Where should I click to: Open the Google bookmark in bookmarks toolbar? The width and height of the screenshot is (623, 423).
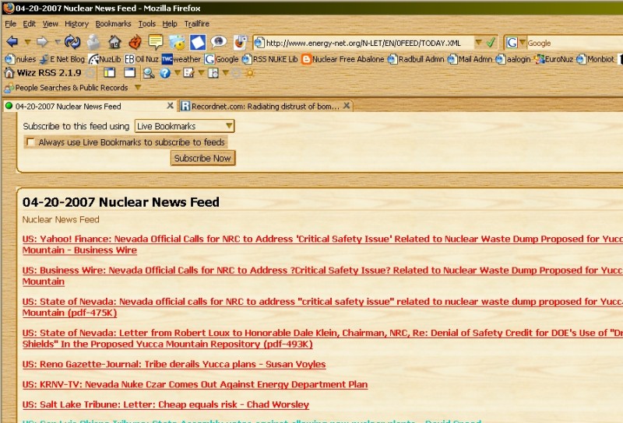click(x=222, y=59)
